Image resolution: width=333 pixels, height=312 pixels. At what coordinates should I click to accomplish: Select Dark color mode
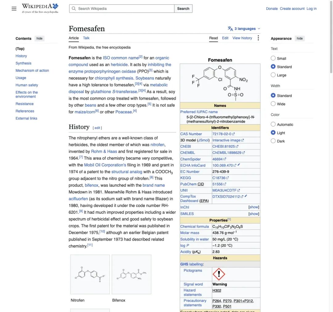(x=273, y=141)
